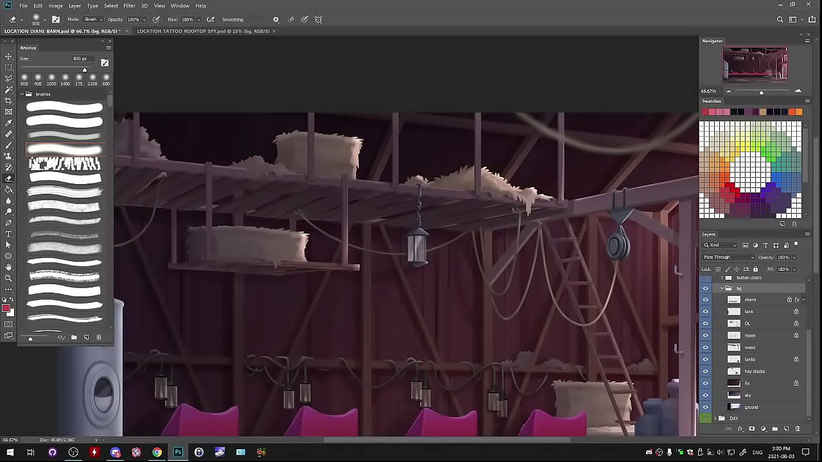Switch to LOCATION TATTOO ROOFTOP SPY tab

pos(202,31)
